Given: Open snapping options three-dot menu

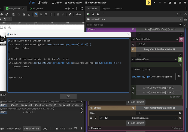Looking at the screenshot, I should (x=51, y=14).
